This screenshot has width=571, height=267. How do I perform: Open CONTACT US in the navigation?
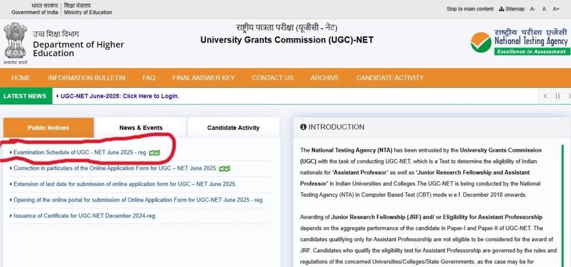273,78
